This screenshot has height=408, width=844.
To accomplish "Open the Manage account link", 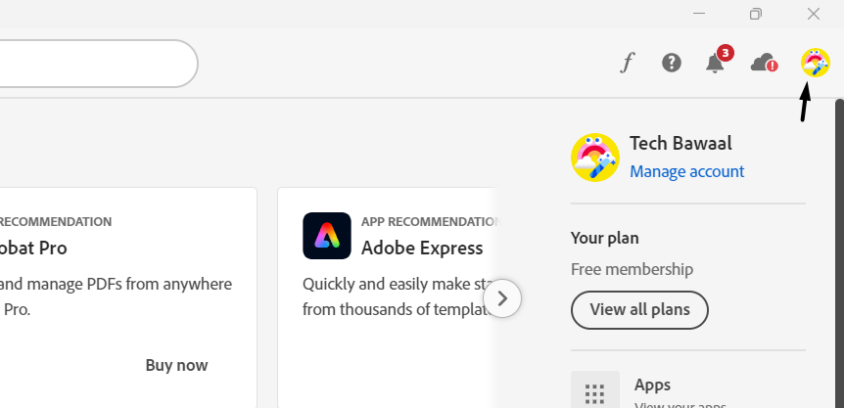I will pos(686,171).
